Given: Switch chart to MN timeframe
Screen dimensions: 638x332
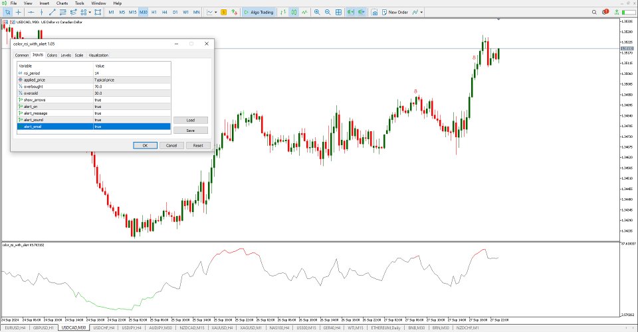Looking at the screenshot, I should tap(196, 12).
